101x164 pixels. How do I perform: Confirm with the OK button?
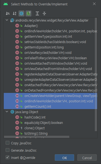pyautogui.click(x=64, y=158)
